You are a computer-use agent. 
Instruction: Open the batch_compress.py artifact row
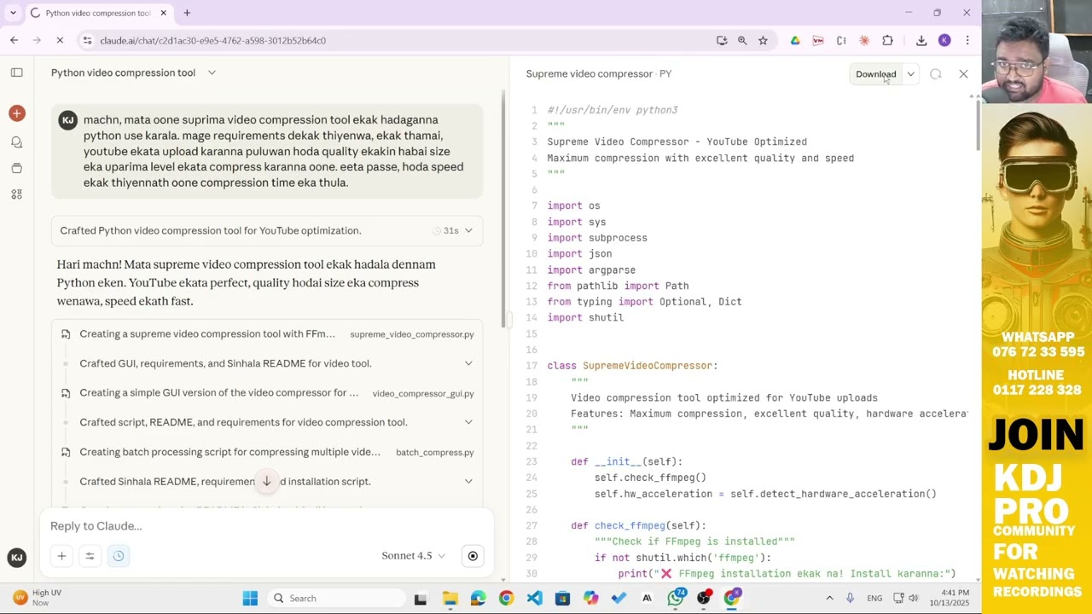[x=267, y=452]
